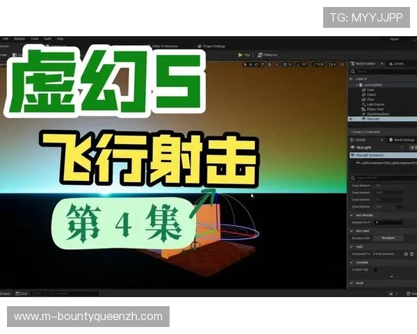Select Cube2 in the outliner

pos(371,95)
